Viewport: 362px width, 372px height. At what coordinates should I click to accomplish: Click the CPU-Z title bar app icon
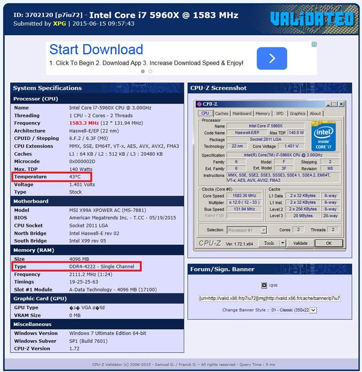(x=199, y=104)
